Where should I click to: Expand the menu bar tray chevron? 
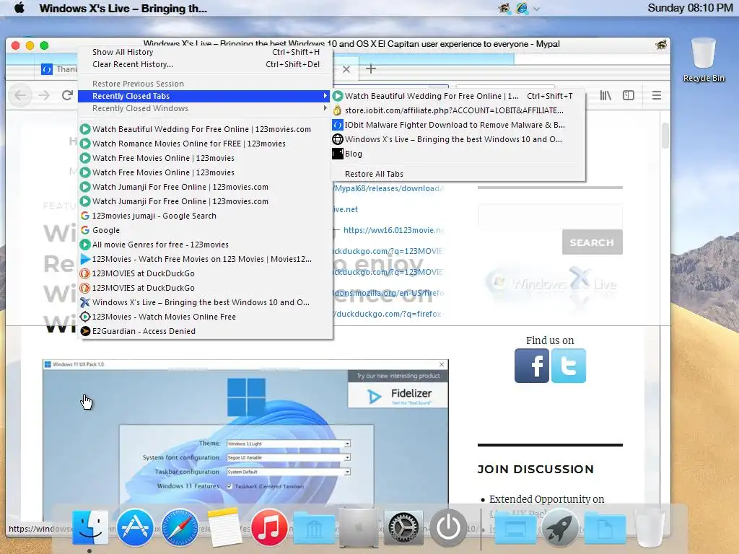coord(536,9)
